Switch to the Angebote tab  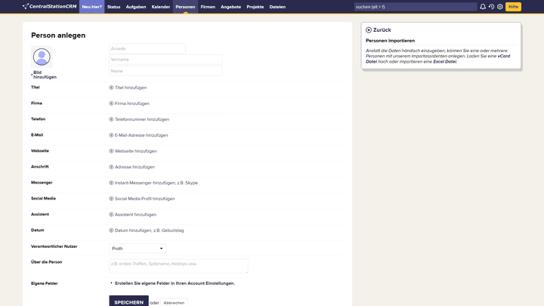230,7
